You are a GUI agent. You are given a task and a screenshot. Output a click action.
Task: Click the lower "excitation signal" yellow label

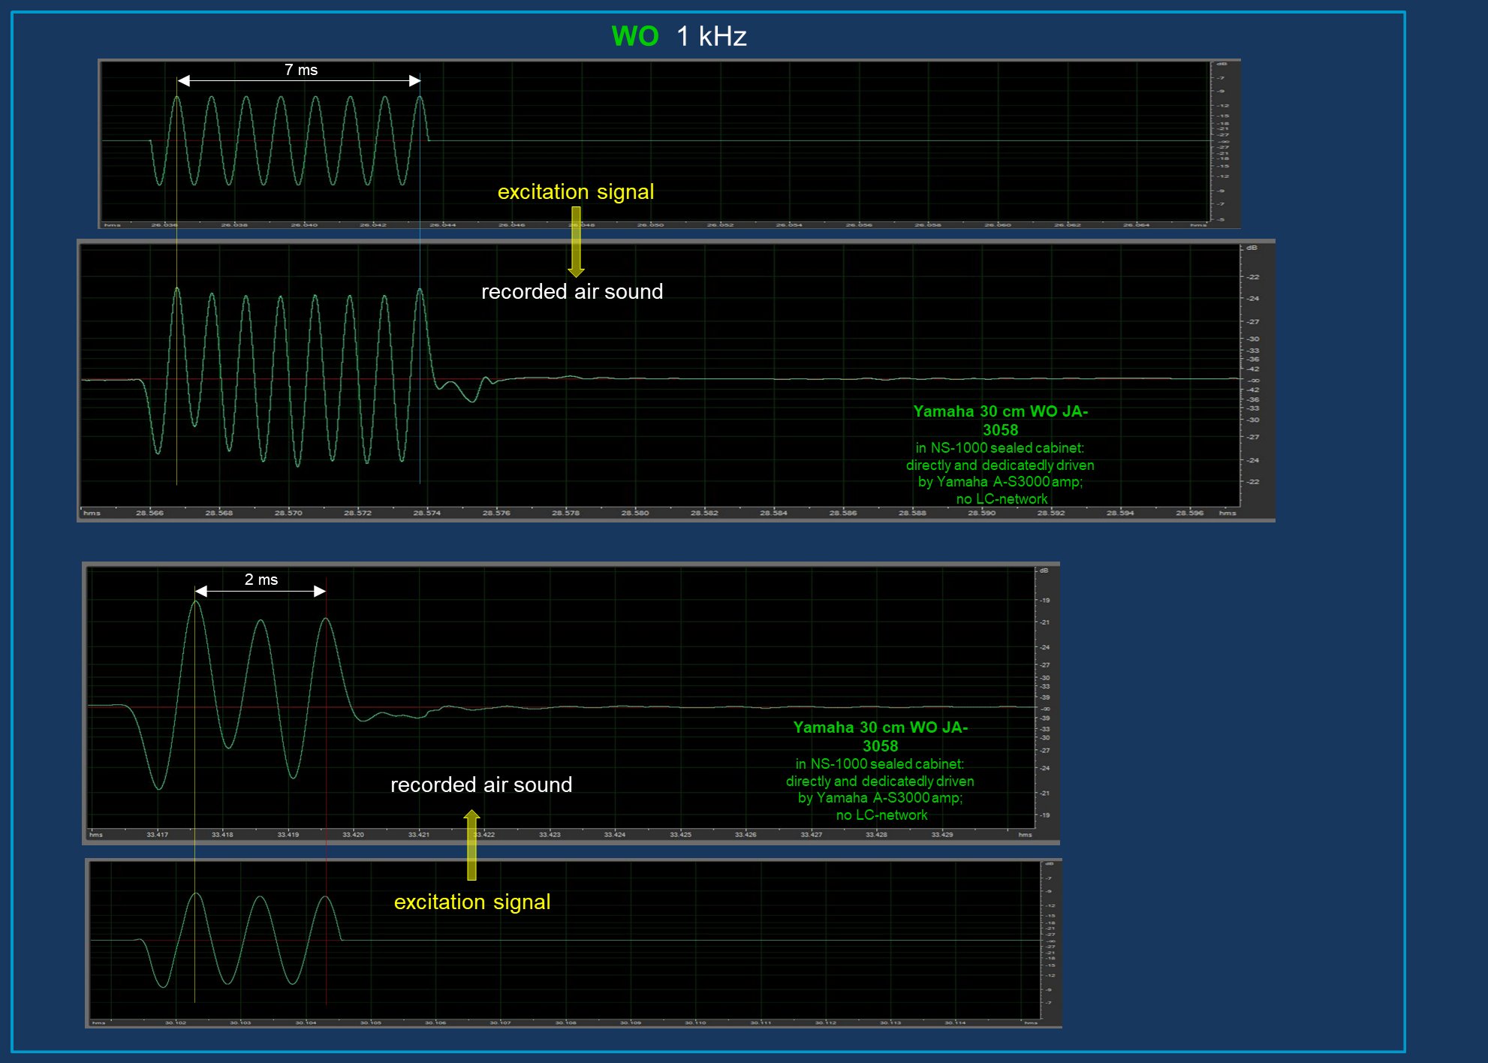click(472, 902)
